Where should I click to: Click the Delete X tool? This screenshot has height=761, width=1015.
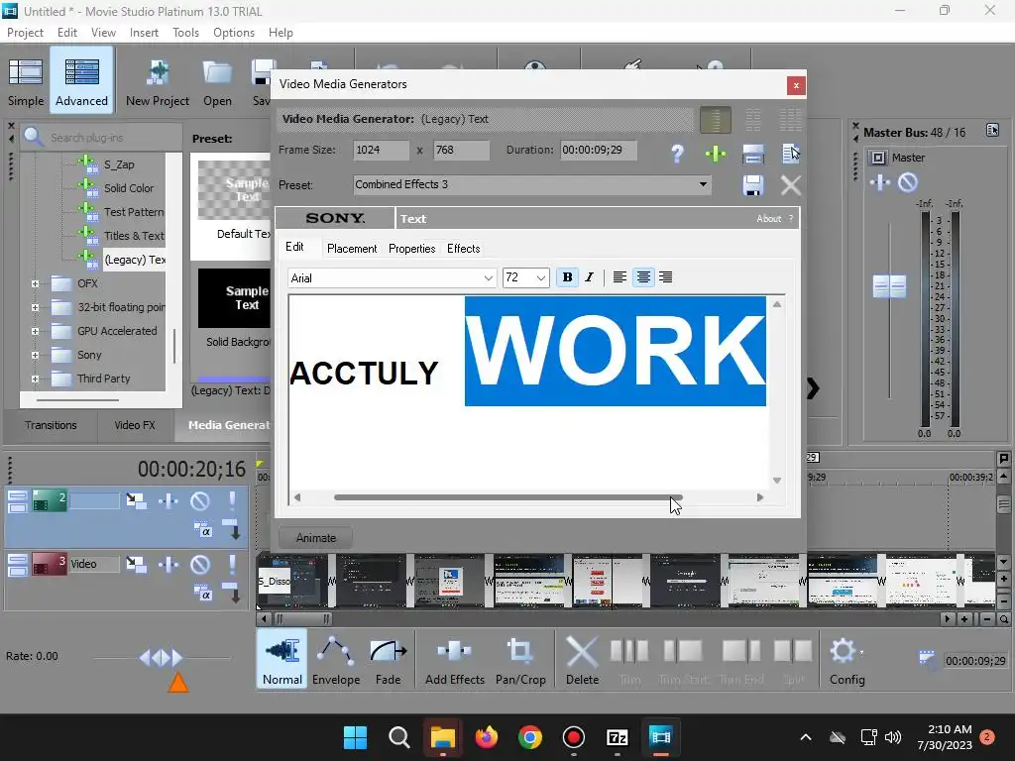tap(582, 659)
